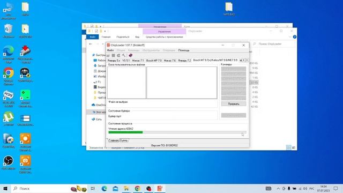Switch Explorer to large icons view
343x193 pixels.
point(294,148)
